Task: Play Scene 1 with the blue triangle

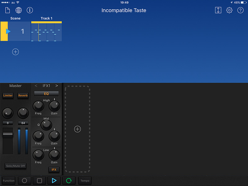Action: click(x=8, y=31)
